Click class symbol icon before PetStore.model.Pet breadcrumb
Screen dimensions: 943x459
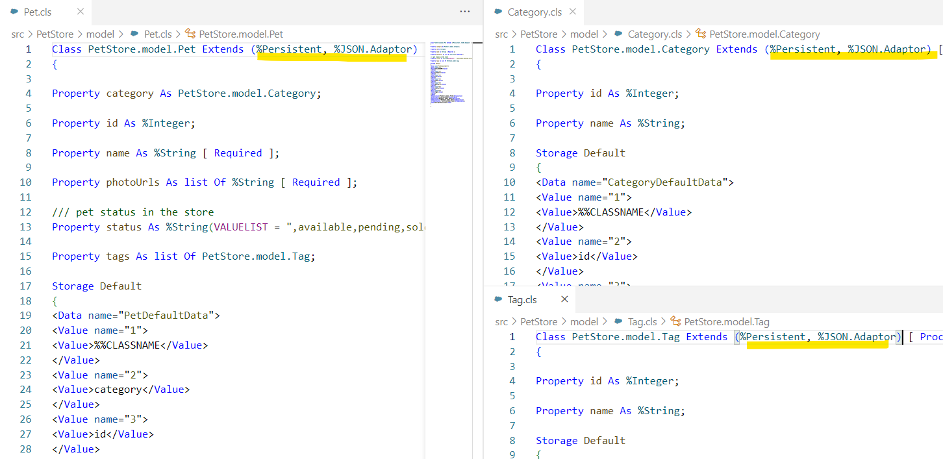190,34
